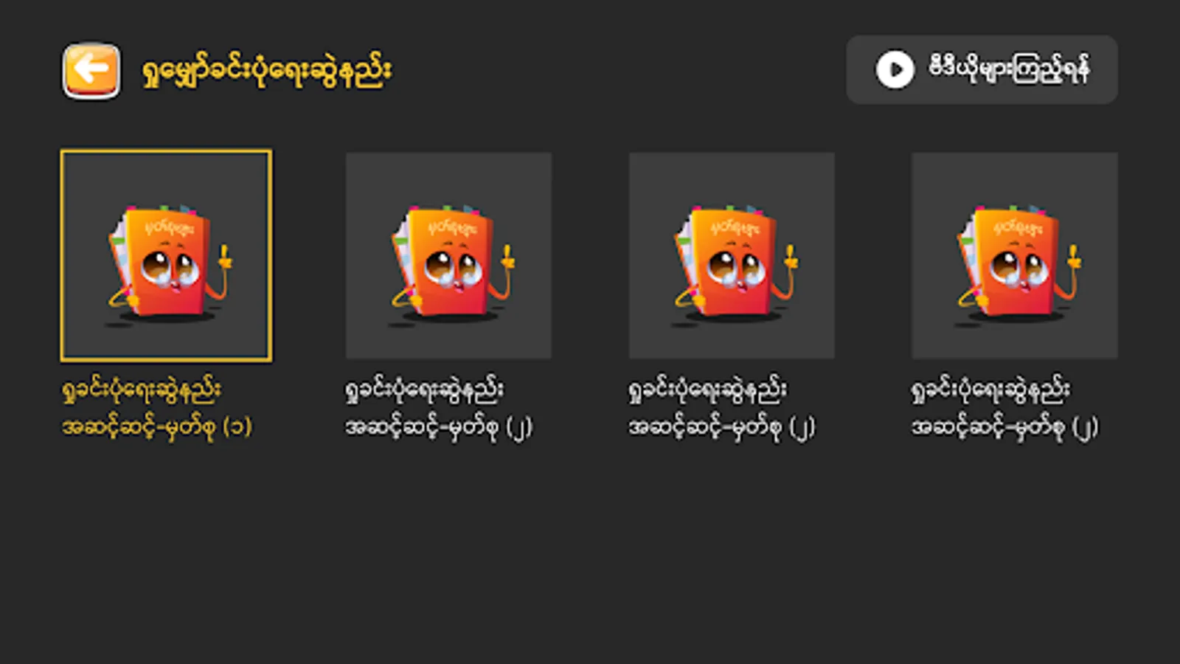Viewport: 1180px width, 664px height.
Task: Click the caption under the third thumbnail
Action: [x=722, y=408]
